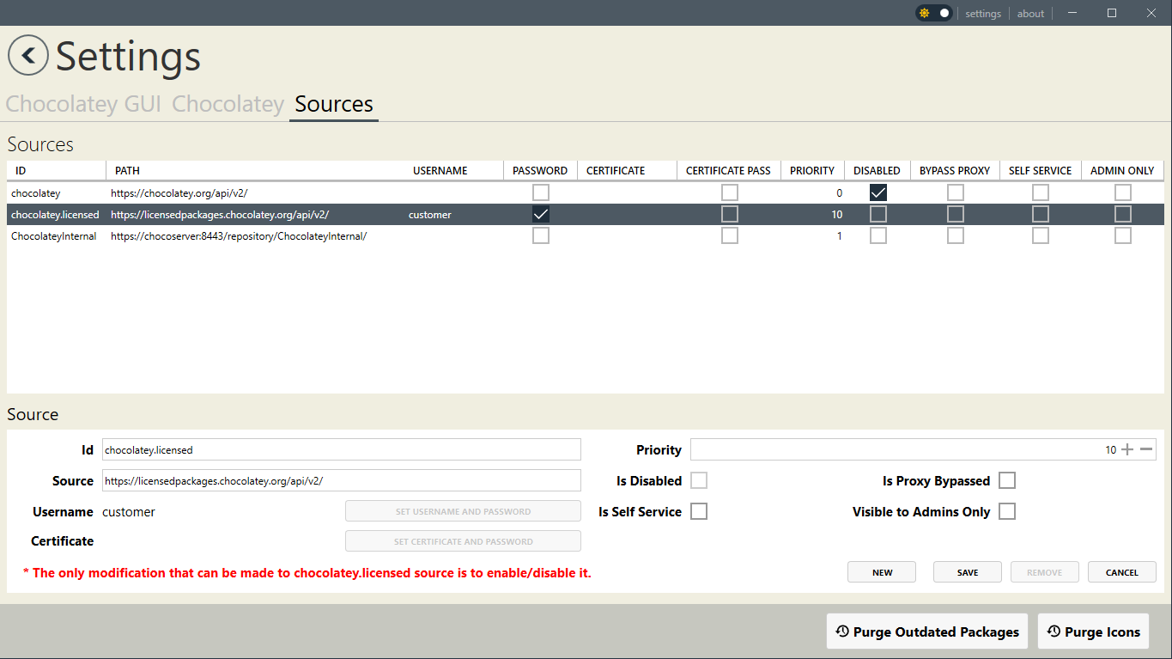The image size is (1172, 659).
Task: Click the DISABLED column header
Action: pyautogui.click(x=877, y=170)
